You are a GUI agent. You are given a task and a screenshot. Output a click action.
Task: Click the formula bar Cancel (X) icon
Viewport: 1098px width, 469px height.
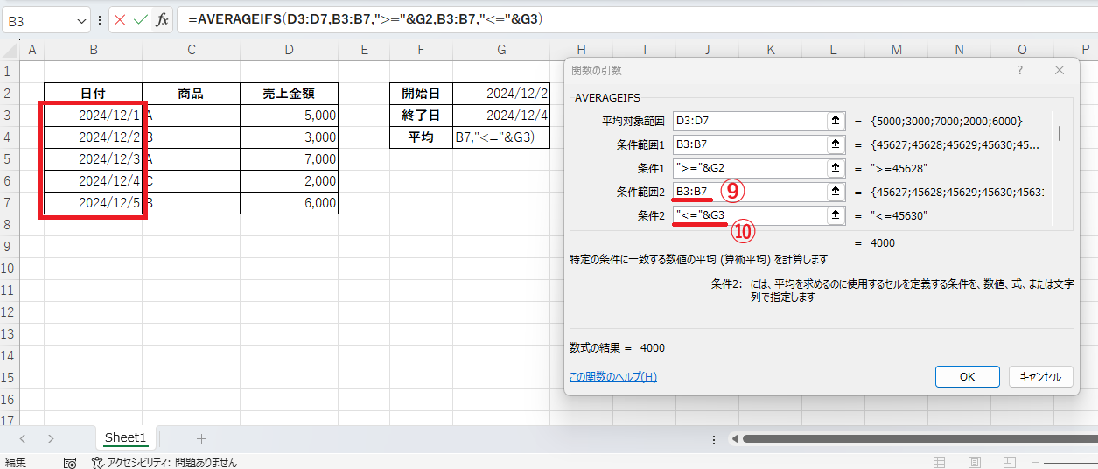point(120,19)
